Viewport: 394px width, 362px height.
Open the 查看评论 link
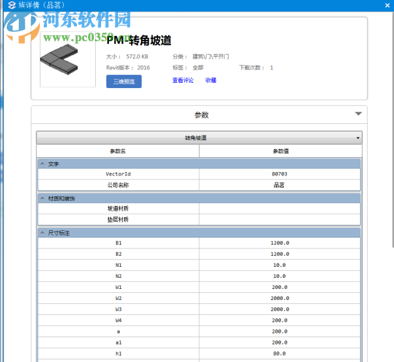(183, 80)
